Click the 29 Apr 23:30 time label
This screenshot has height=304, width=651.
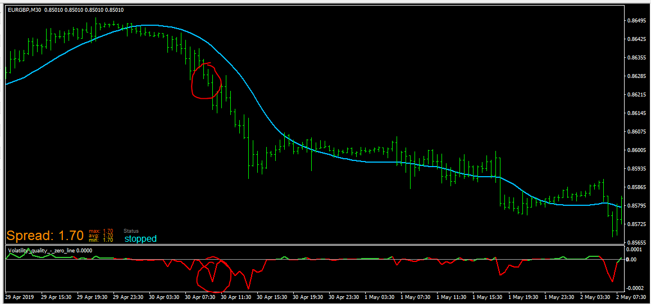129,297
